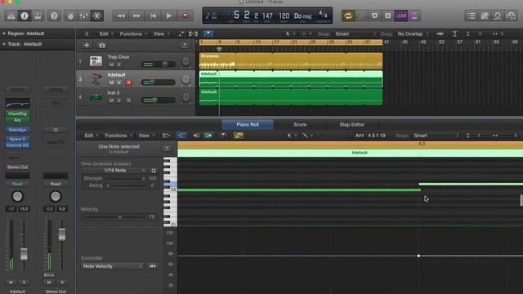This screenshot has height=294, width=523.
Task: Open the Controller Note Velocity dropdown
Action: pyautogui.click(x=113, y=266)
